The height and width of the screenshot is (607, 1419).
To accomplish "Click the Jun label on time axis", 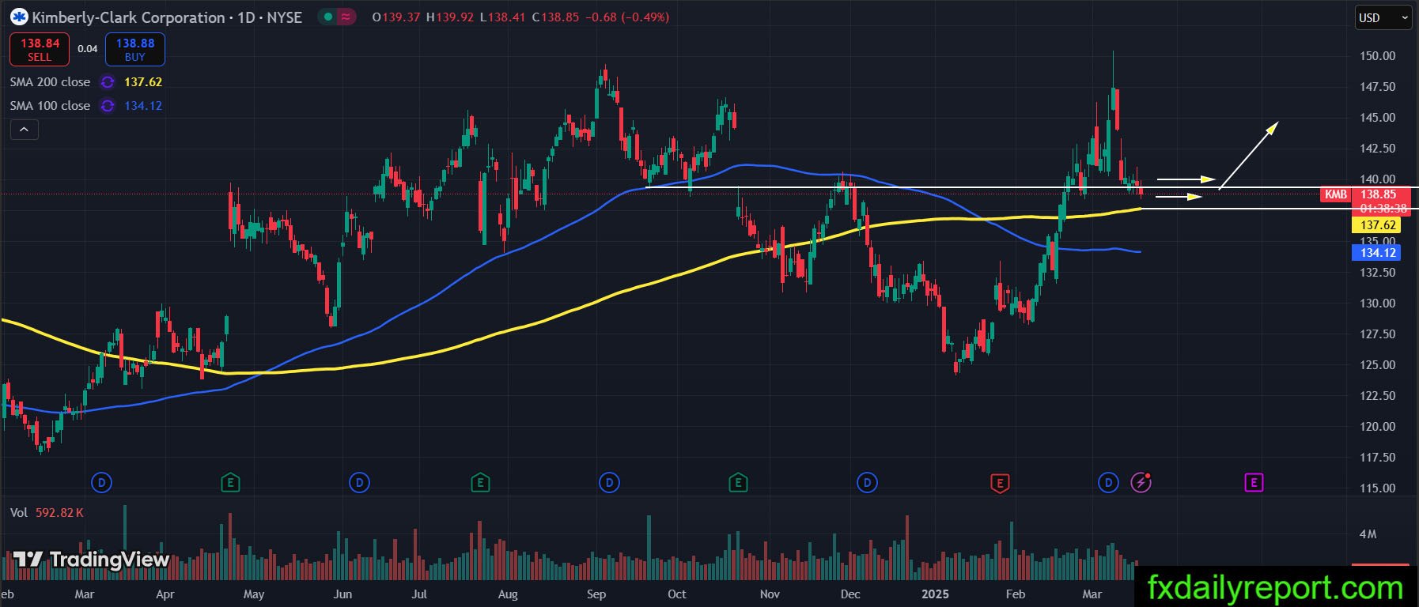I will 342,594.
